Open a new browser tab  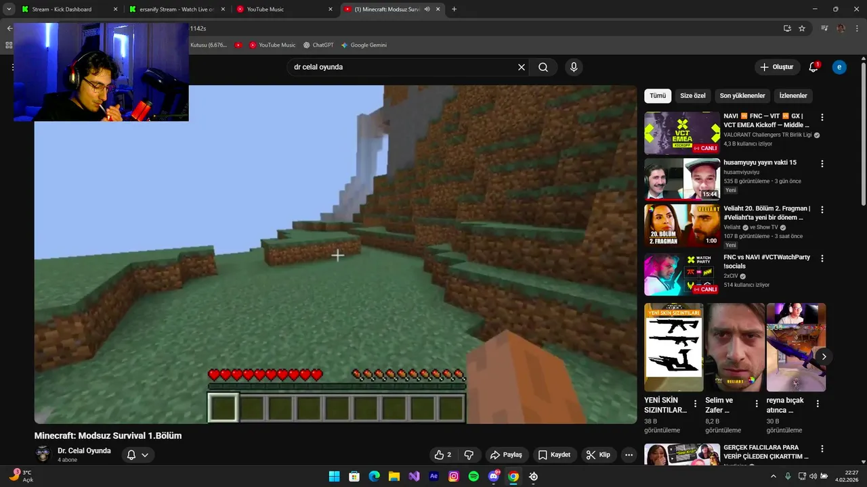(454, 9)
